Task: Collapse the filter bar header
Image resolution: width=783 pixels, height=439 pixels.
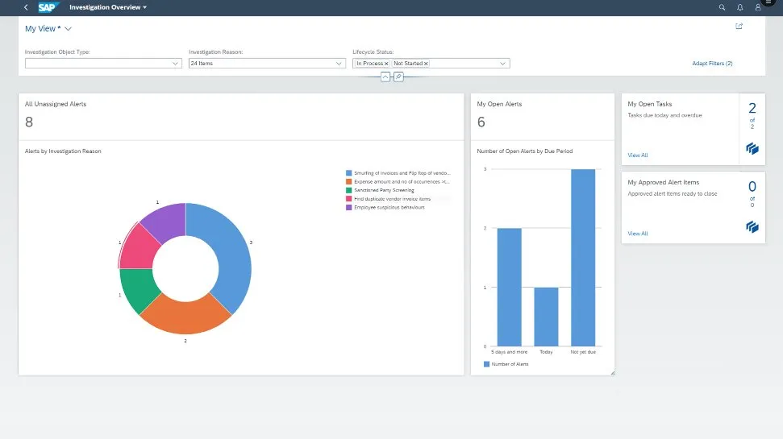Action: click(x=385, y=77)
